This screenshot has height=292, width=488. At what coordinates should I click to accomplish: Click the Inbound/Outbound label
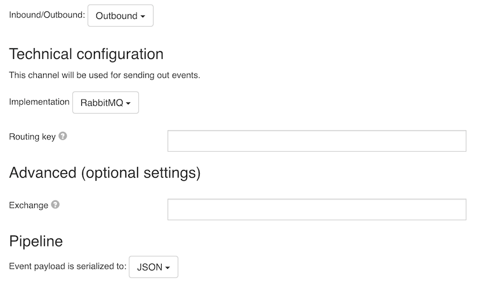point(46,15)
